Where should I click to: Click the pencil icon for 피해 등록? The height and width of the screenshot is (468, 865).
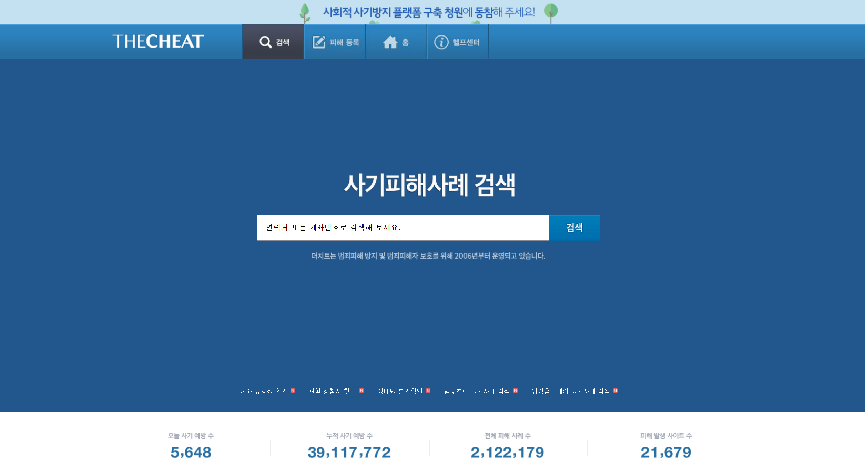coord(319,41)
